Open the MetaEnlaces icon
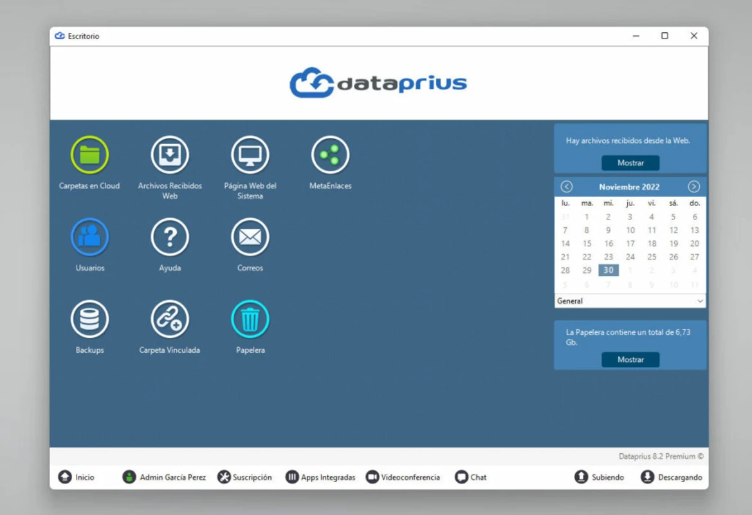 point(330,155)
